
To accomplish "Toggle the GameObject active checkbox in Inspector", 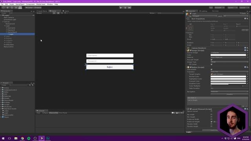I will [191, 14].
